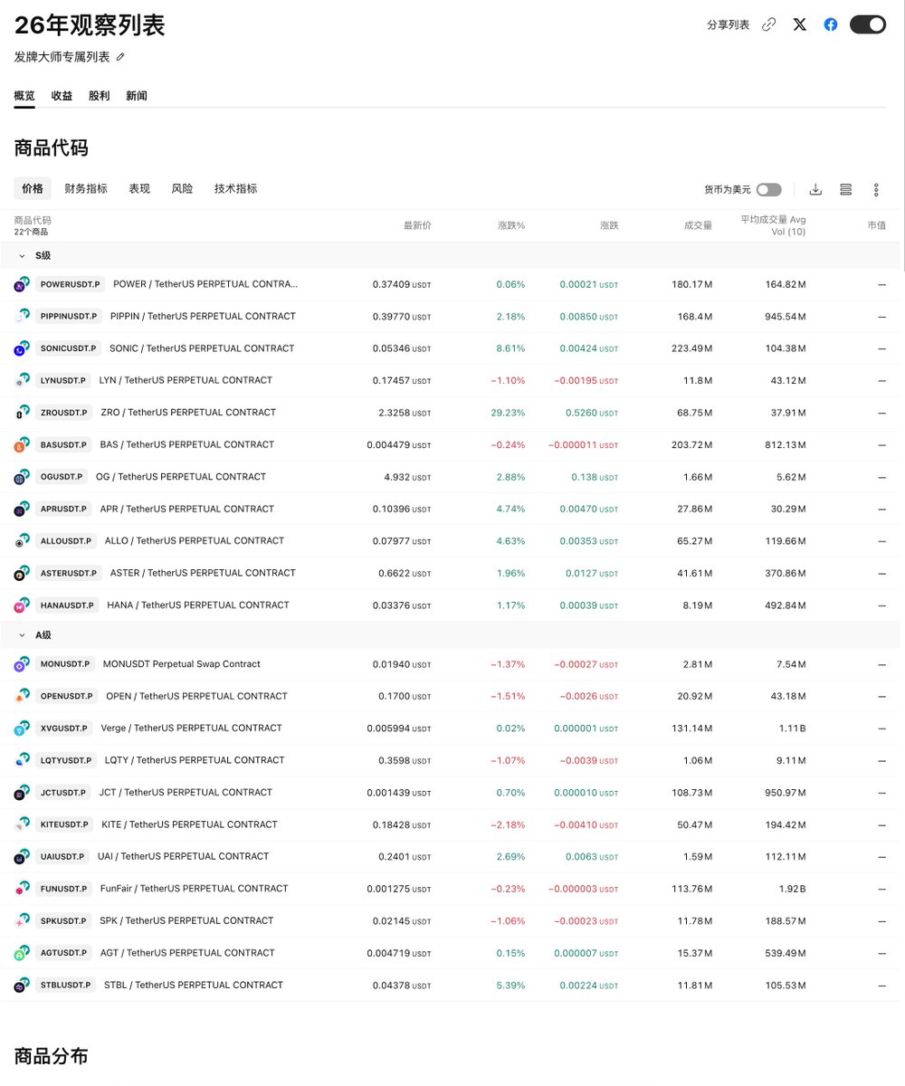Click the ASTERUSDT.P coin logo
Viewport: 905px width, 1086px height.
coord(20,573)
